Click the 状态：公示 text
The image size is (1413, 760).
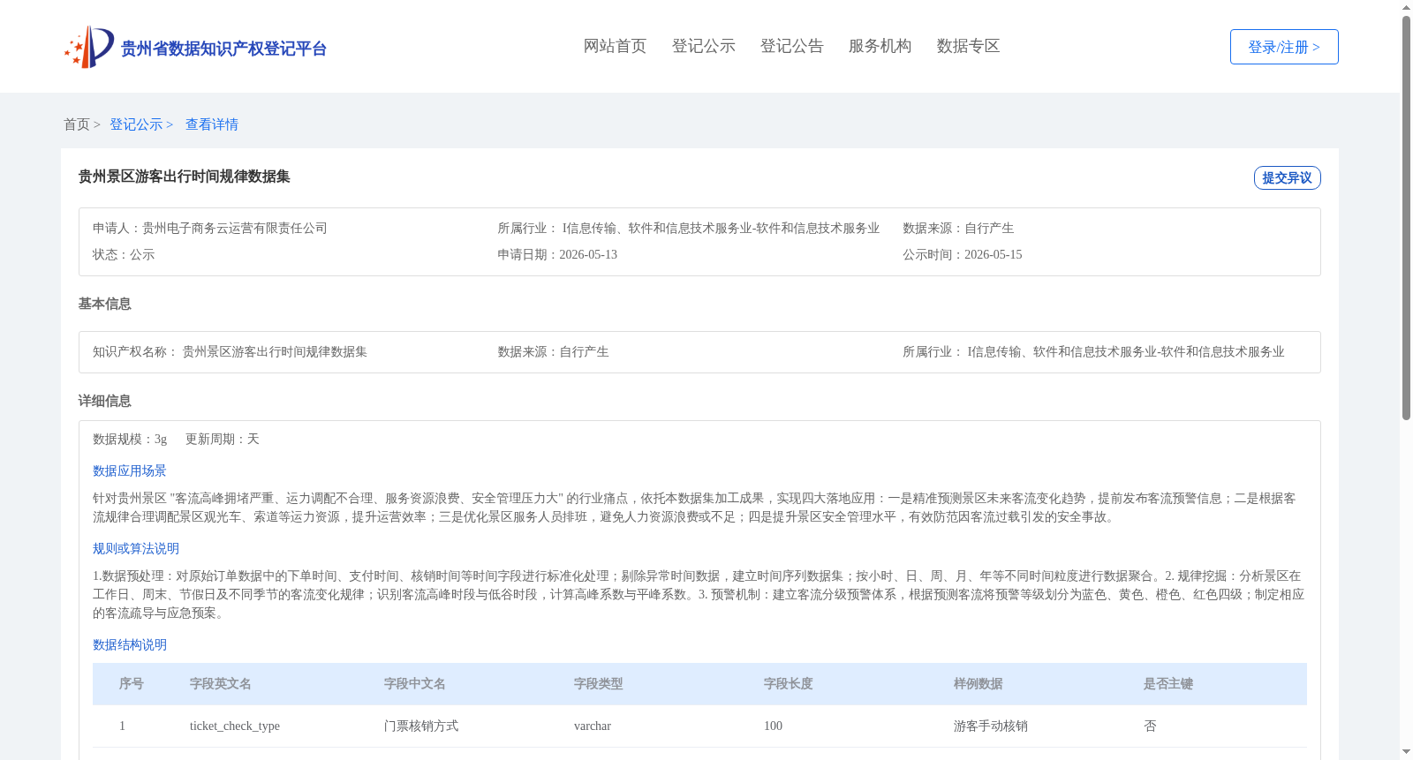pos(124,254)
